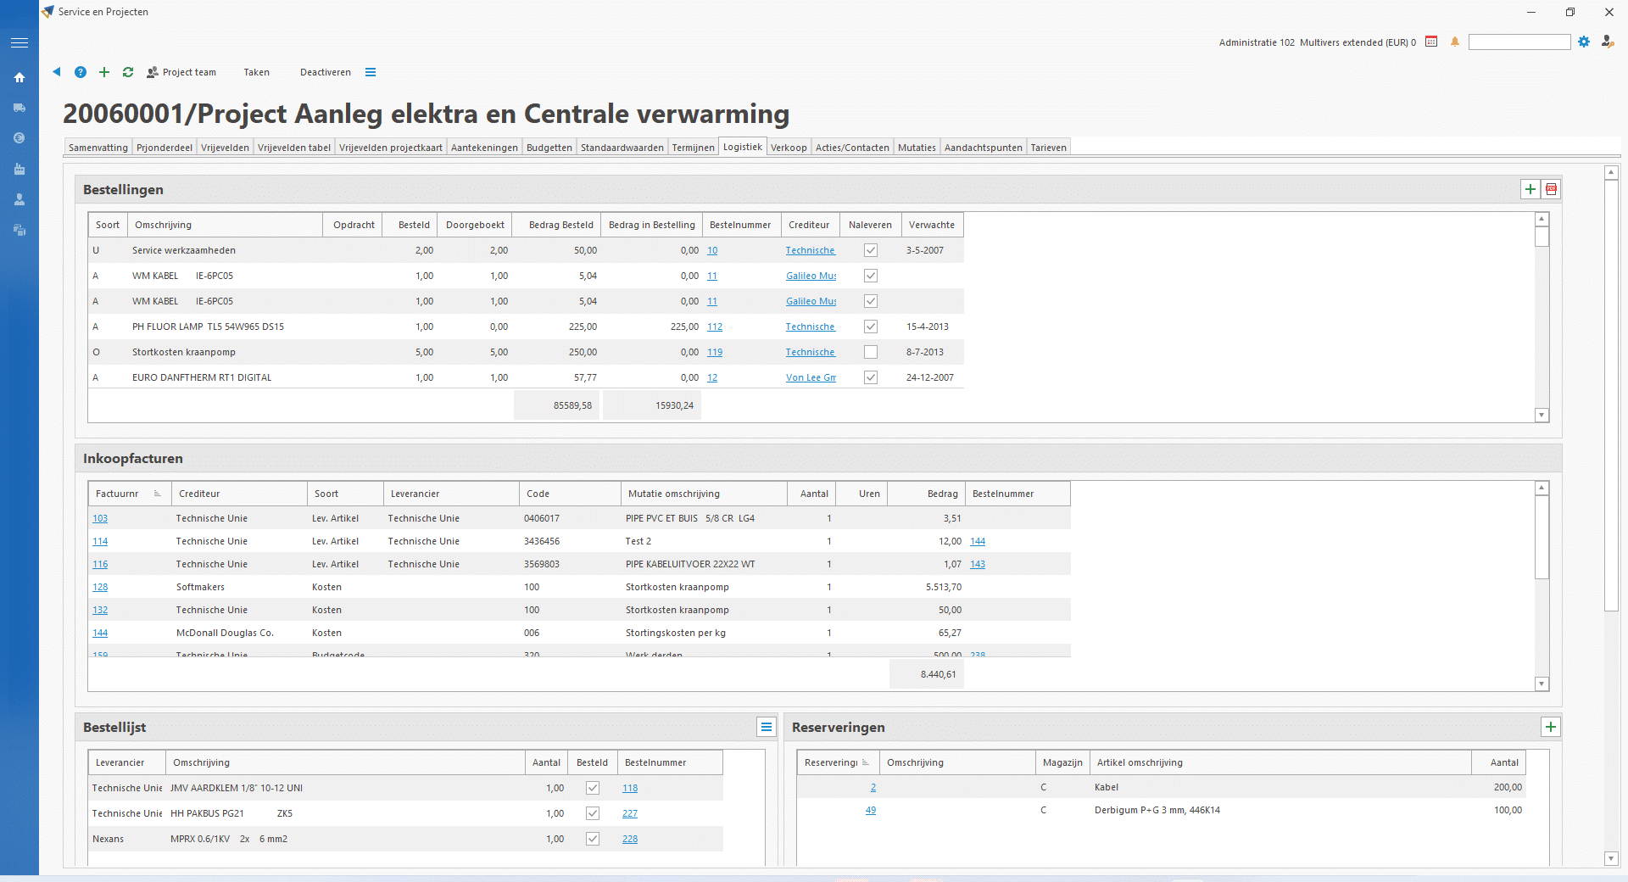Toggle Besteld checkbox for JMV AARDKLEM row

[593, 788]
